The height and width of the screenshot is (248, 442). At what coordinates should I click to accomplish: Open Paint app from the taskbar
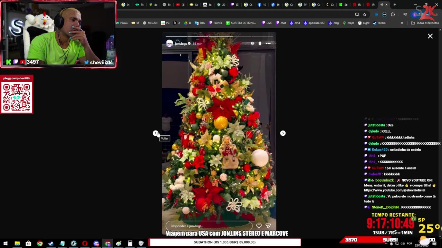pyautogui.click(x=119, y=244)
